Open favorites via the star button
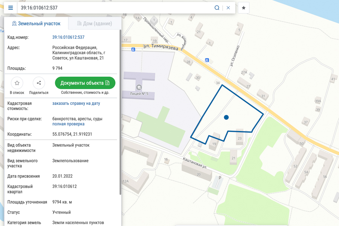This screenshot has width=339, height=226. (x=244, y=8)
